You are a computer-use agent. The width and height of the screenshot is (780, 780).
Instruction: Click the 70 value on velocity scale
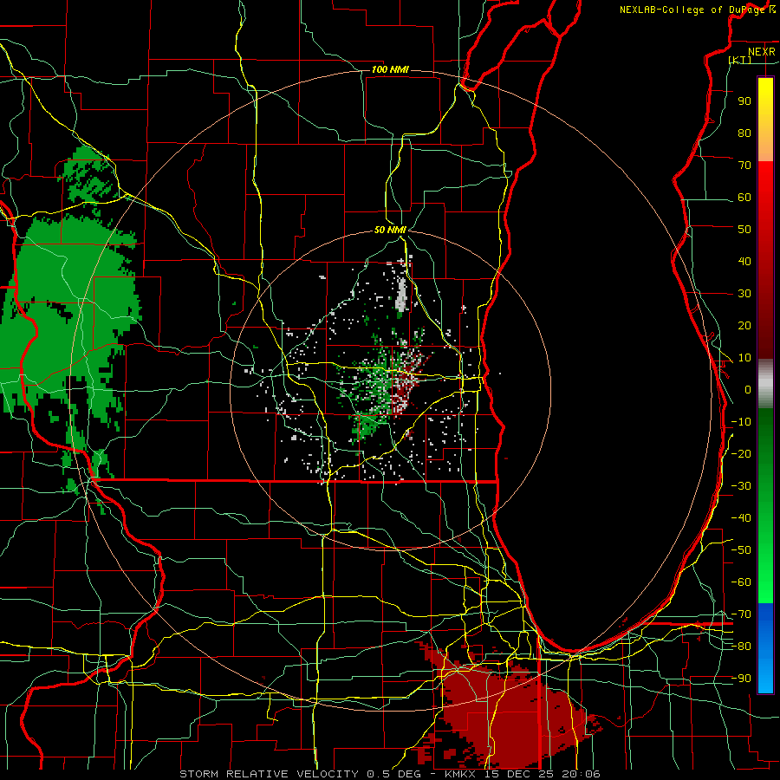pyautogui.click(x=744, y=166)
